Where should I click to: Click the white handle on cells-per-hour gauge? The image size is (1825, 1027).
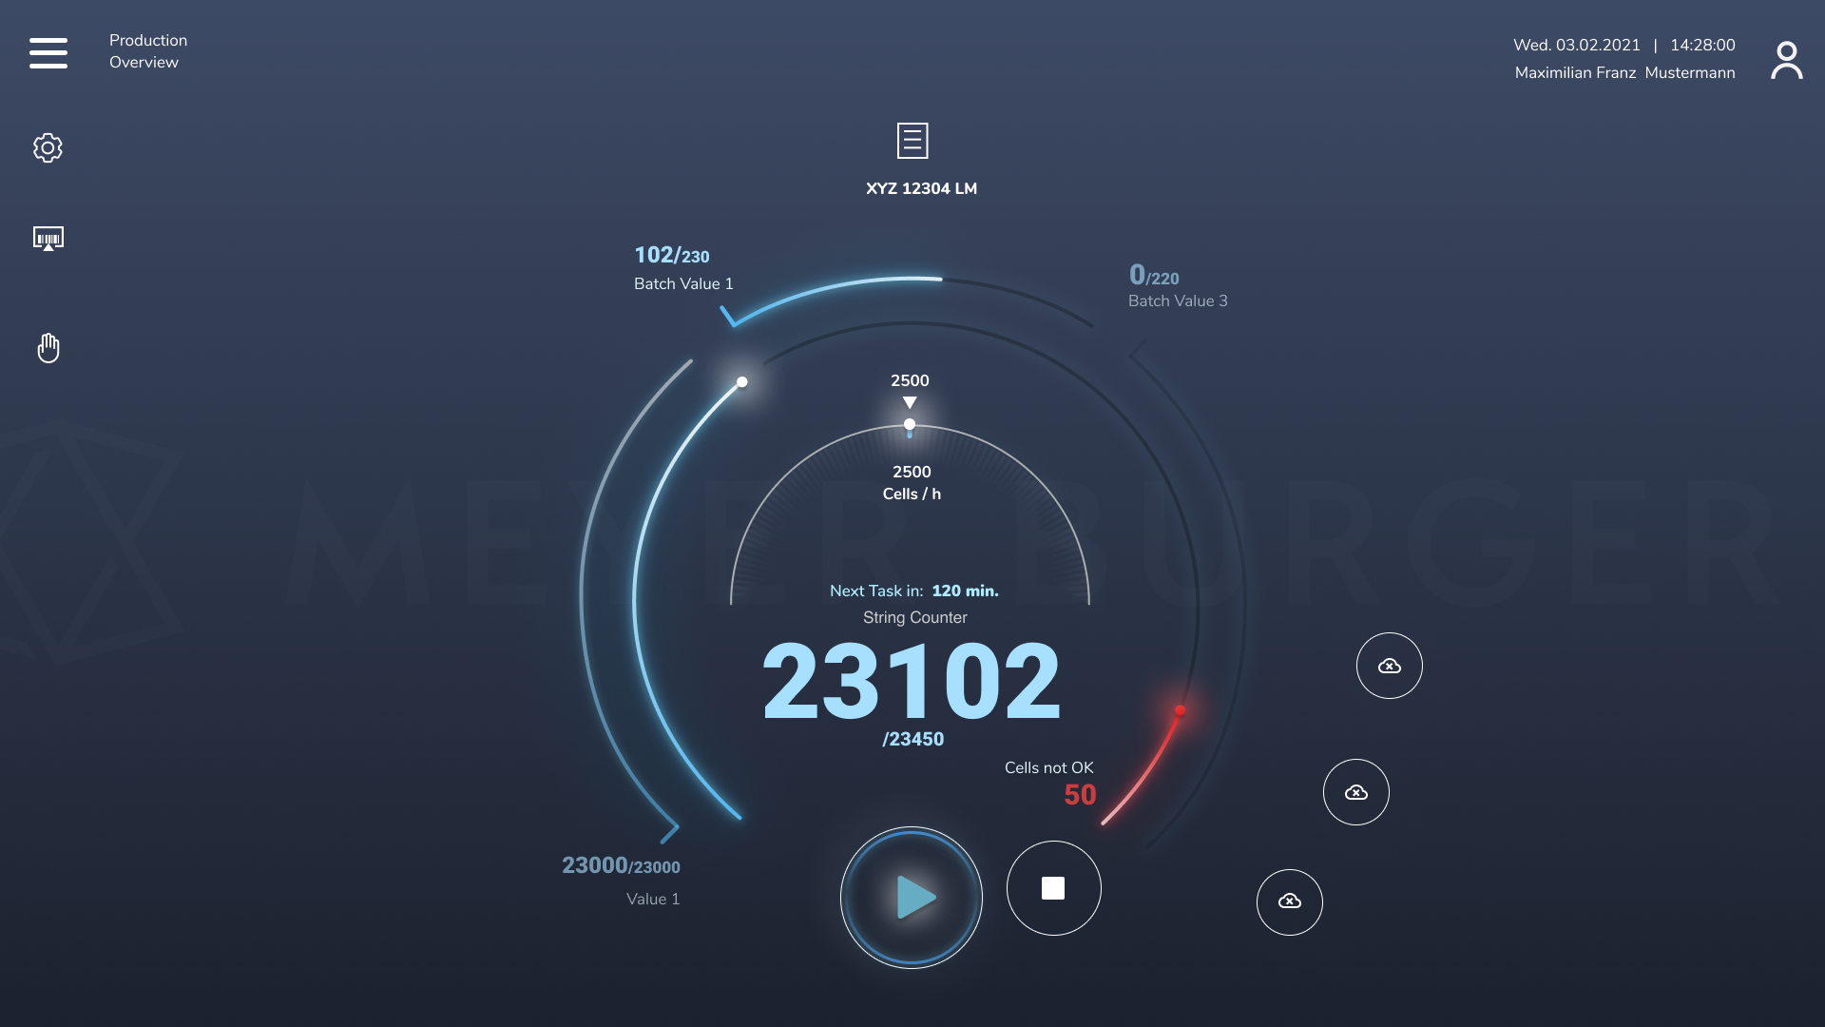[910, 424]
